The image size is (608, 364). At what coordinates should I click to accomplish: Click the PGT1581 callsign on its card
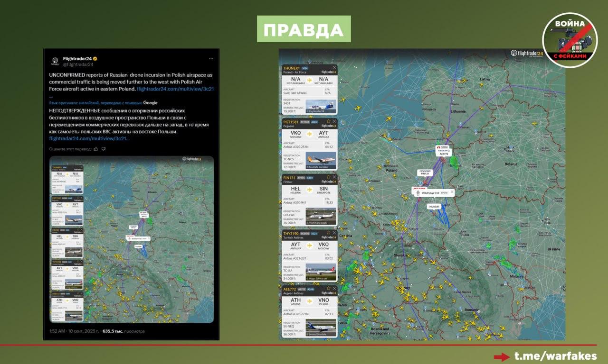click(x=290, y=122)
